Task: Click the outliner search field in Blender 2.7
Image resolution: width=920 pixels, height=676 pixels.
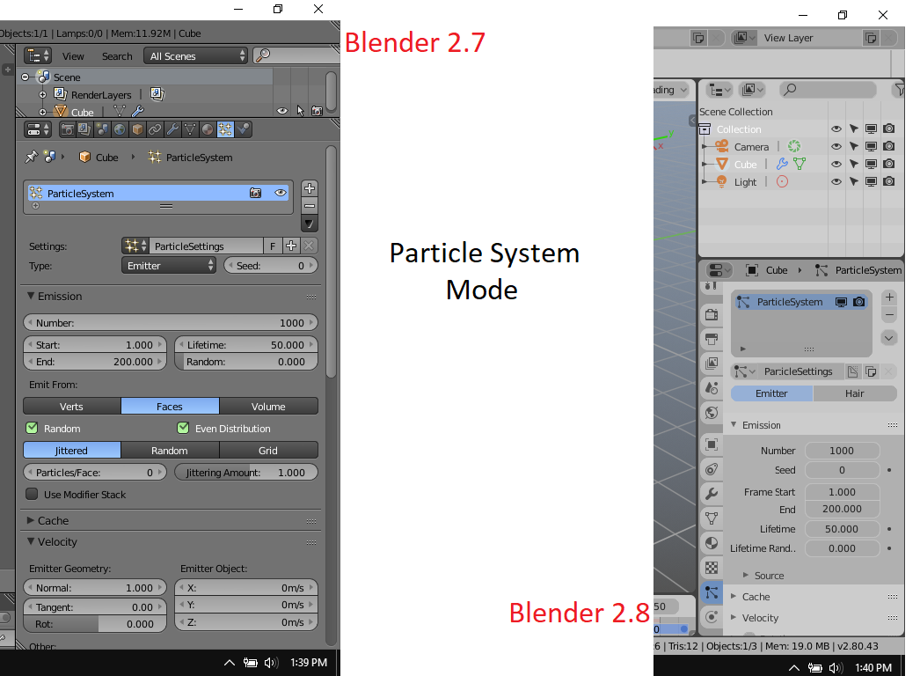Action: 296,55
